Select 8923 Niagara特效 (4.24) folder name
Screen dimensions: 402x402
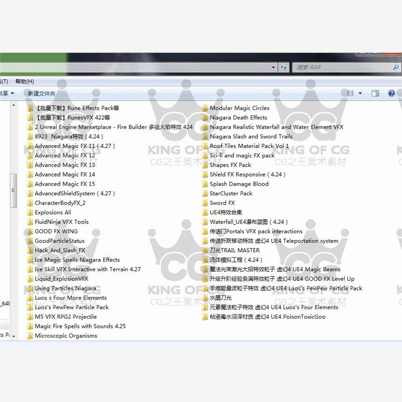pos(69,136)
